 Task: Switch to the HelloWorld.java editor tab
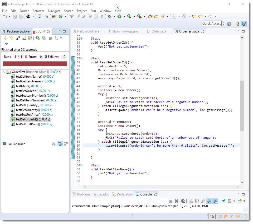tap(86, 31)
